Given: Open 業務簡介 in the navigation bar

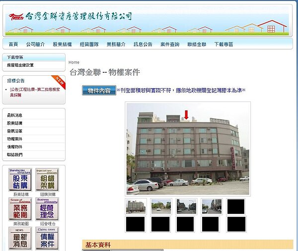Looking at the screenshot, I should point(116,45).
